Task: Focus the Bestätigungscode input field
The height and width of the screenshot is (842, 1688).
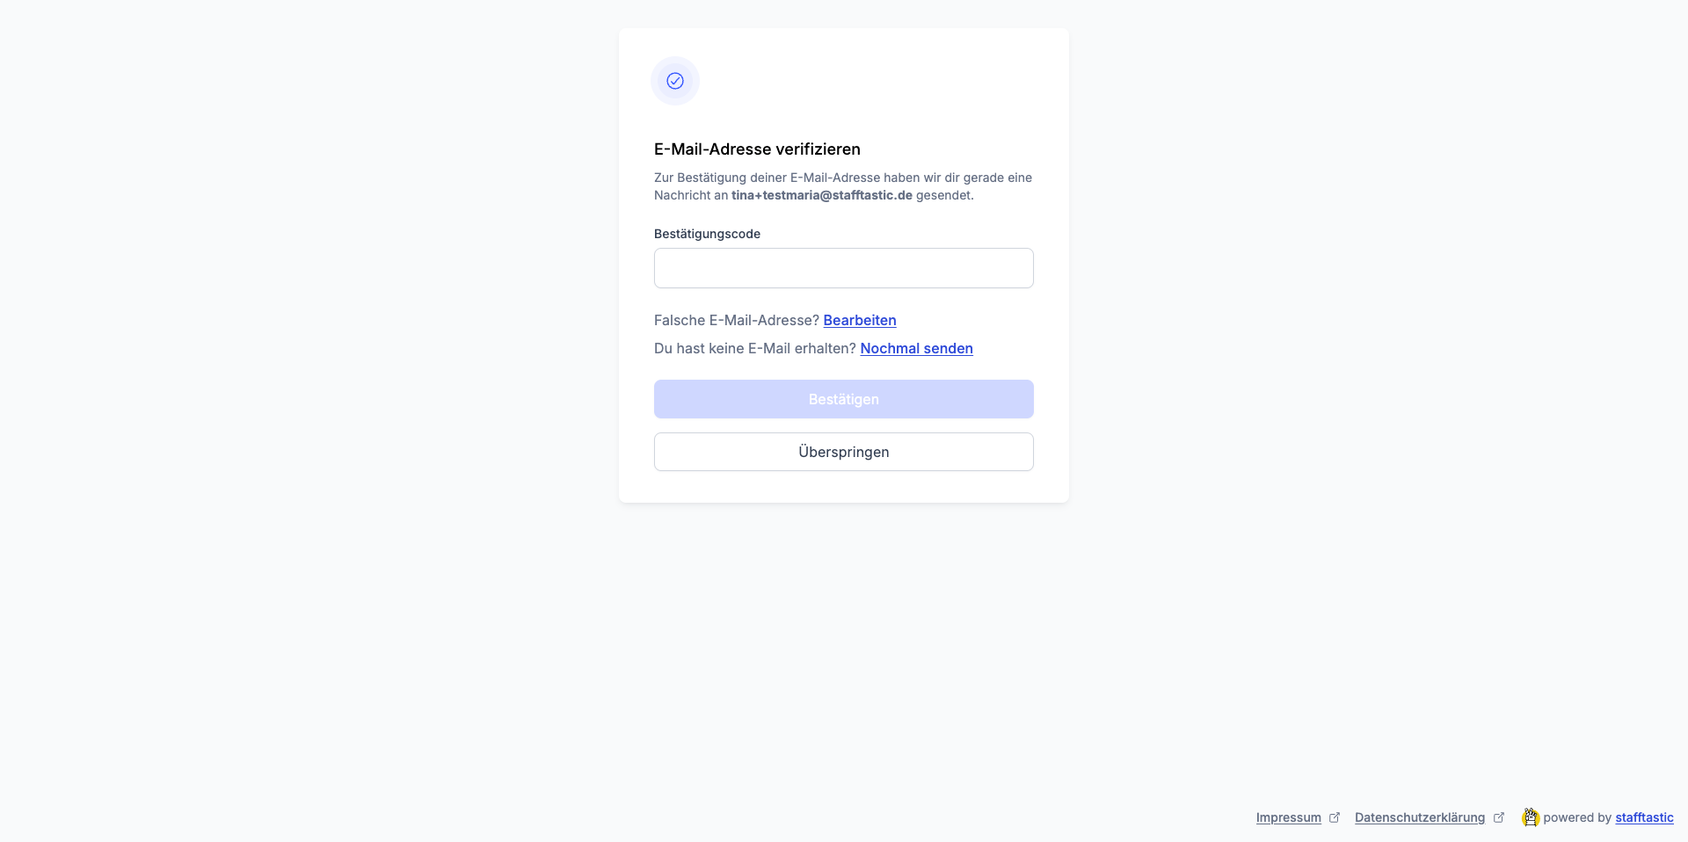Action: click(844, 268)
